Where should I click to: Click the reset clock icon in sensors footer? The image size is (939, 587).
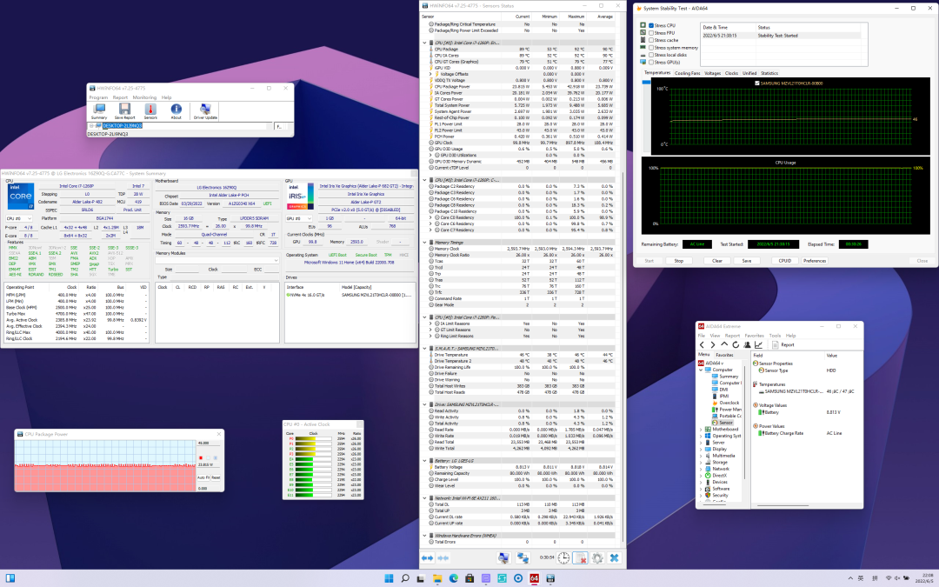pyautogui.click(x=563, y=557)
